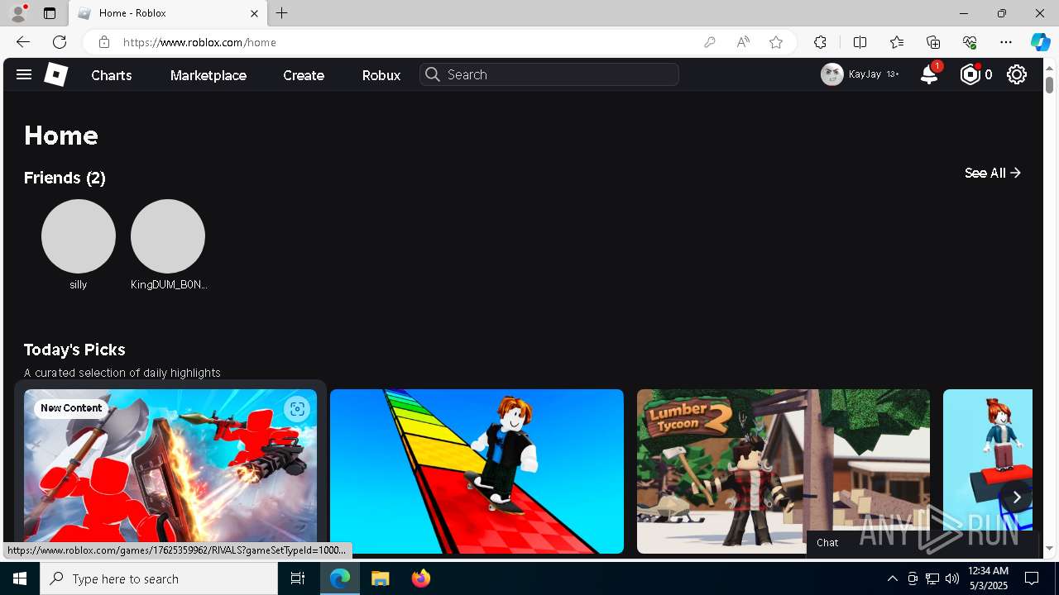Image resolution: width=1059 pixels, height=595 pixels.
Task: Click the search magnifier icon
Action: point(432,74)
